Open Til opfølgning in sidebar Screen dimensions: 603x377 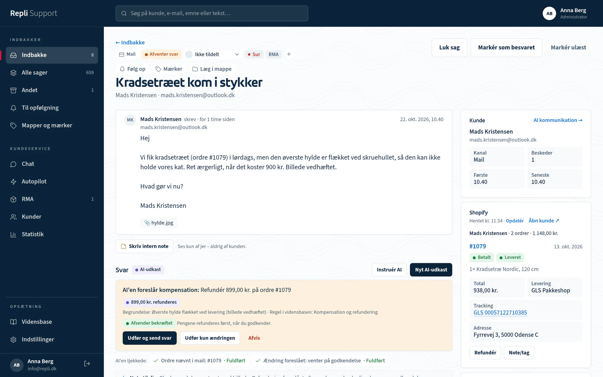coord(52,108)
